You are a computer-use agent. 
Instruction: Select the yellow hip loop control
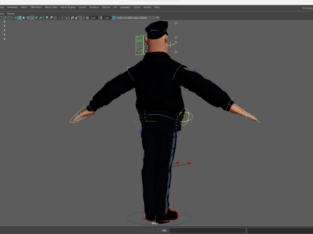pos(186,116)
